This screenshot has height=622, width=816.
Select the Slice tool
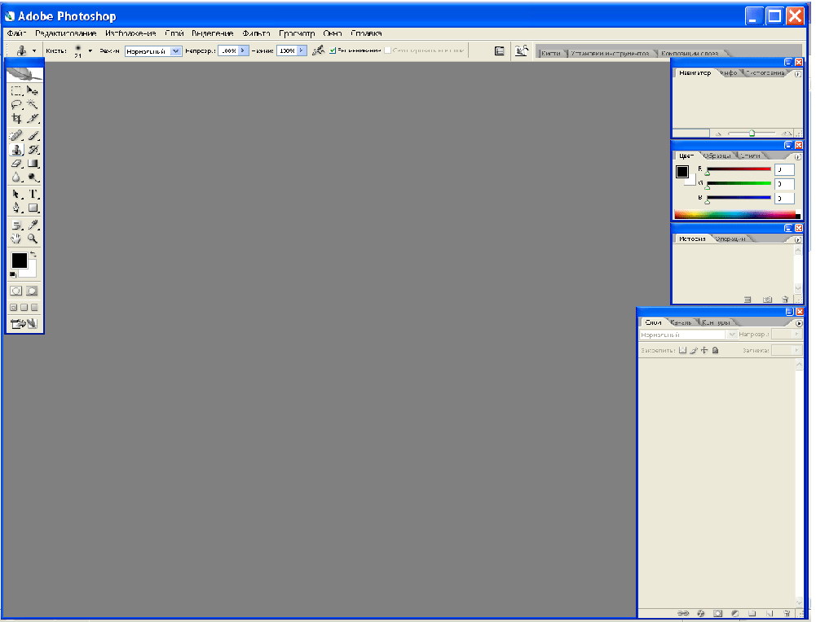tap(33, 119)
